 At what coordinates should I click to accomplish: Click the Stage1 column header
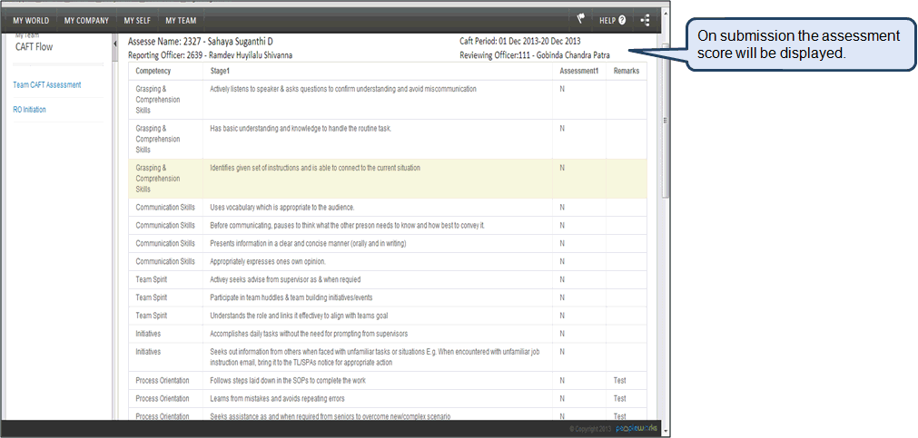[x=220, y=71]
